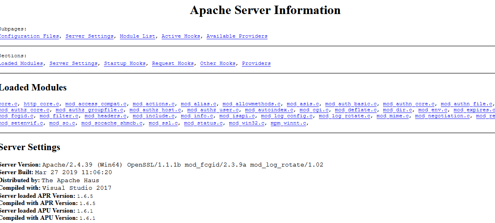Jump to Server Settings in Sections row
The width and height of the screenshot is (495, 223).
pyautogui.click(x=73, y=63)
